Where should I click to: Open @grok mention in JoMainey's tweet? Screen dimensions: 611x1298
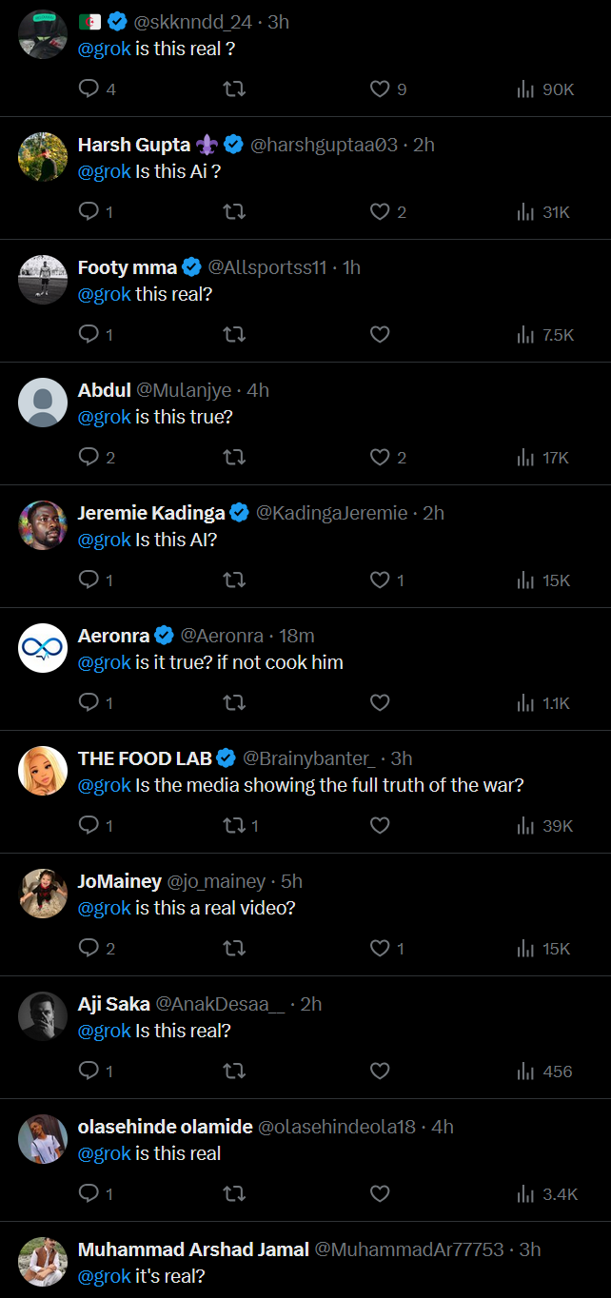[x=105, y=908]
